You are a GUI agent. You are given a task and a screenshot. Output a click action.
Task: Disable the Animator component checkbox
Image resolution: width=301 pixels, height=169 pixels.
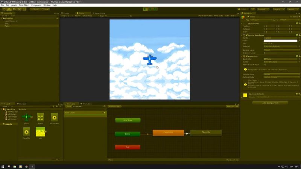click(247, 56)
